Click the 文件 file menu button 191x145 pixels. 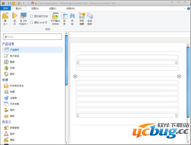(x=5, y=8)
